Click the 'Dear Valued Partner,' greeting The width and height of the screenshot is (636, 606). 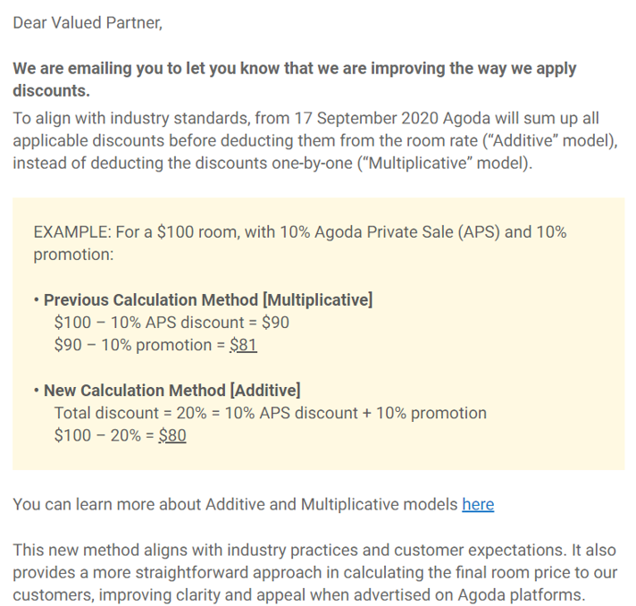tap(88, 22)
